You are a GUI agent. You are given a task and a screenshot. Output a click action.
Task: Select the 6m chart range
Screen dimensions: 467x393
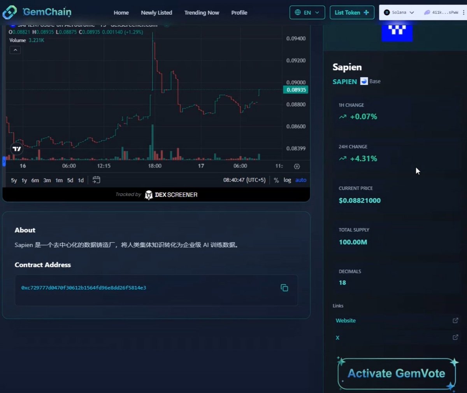pyautogui.click(x=35, y=180)
